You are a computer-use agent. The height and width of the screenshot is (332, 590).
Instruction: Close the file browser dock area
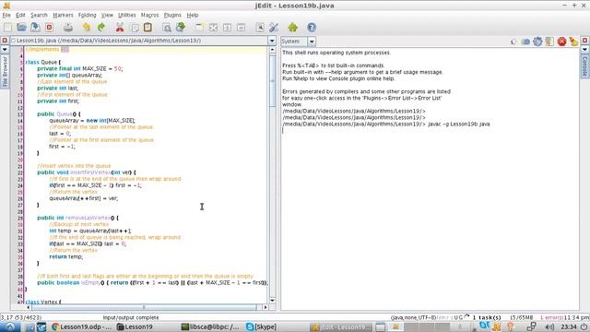coord(5,41)
